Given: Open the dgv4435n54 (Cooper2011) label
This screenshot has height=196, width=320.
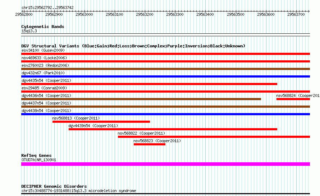Looking at the screenshot, I should (46, 80).
